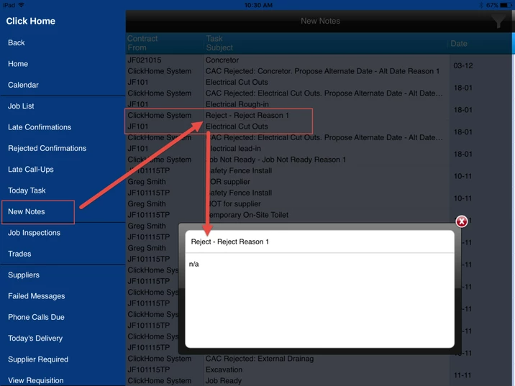The height and width of the screenshot is (386, 515).
Task: Select Supplier Required in sidebar
Action: click(38, 359)
